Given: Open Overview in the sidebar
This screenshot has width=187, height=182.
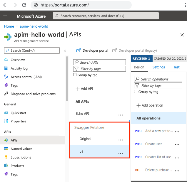Looking at the screenshot, I should (x=18, y=60).
